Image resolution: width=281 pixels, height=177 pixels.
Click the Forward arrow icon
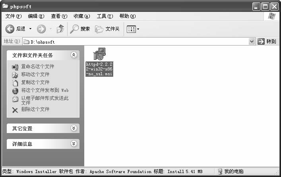click(x=41, y=29)
